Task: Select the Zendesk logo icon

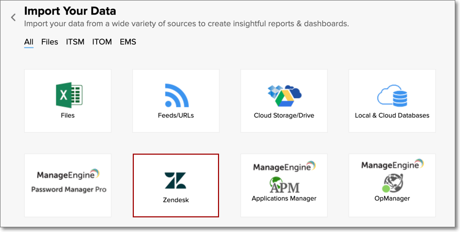Action: [176, 180]
